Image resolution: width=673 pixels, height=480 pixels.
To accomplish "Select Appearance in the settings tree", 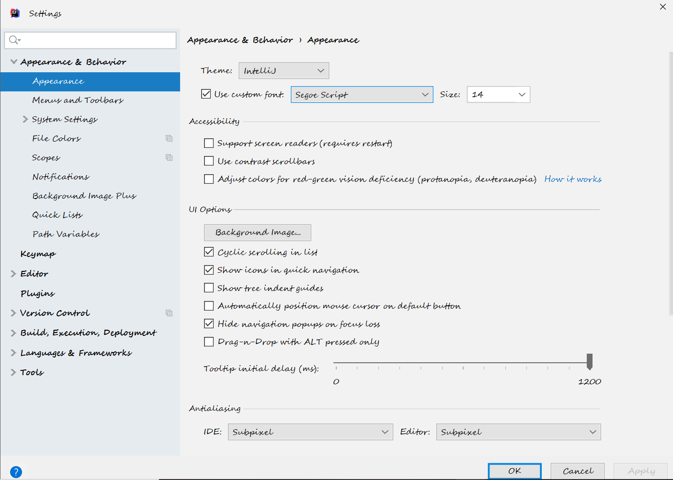I will pyautogui.click(x=90, y=81).
